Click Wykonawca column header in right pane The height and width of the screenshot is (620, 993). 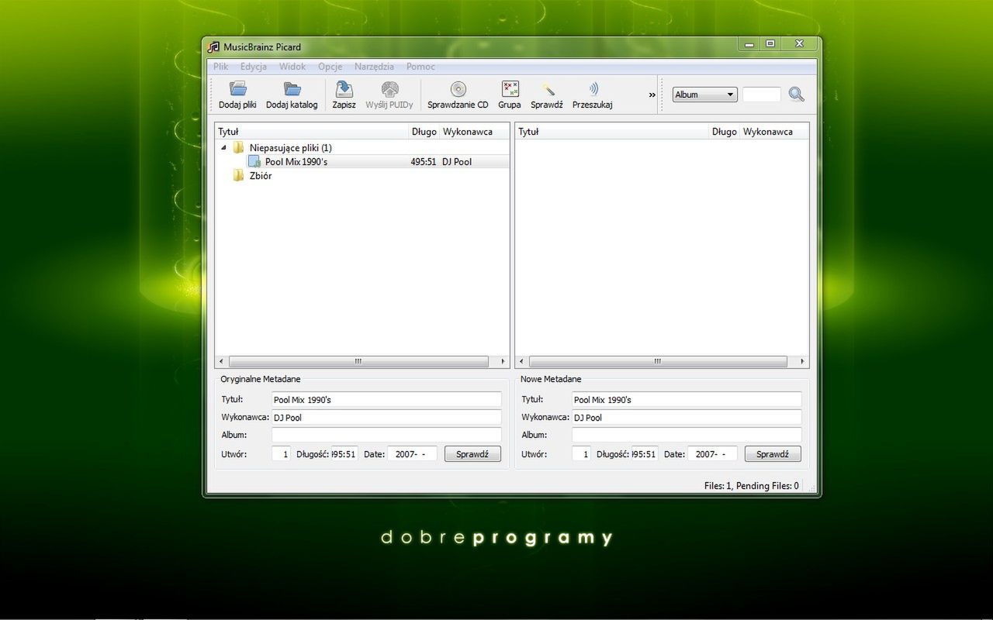tap(774, 132)
